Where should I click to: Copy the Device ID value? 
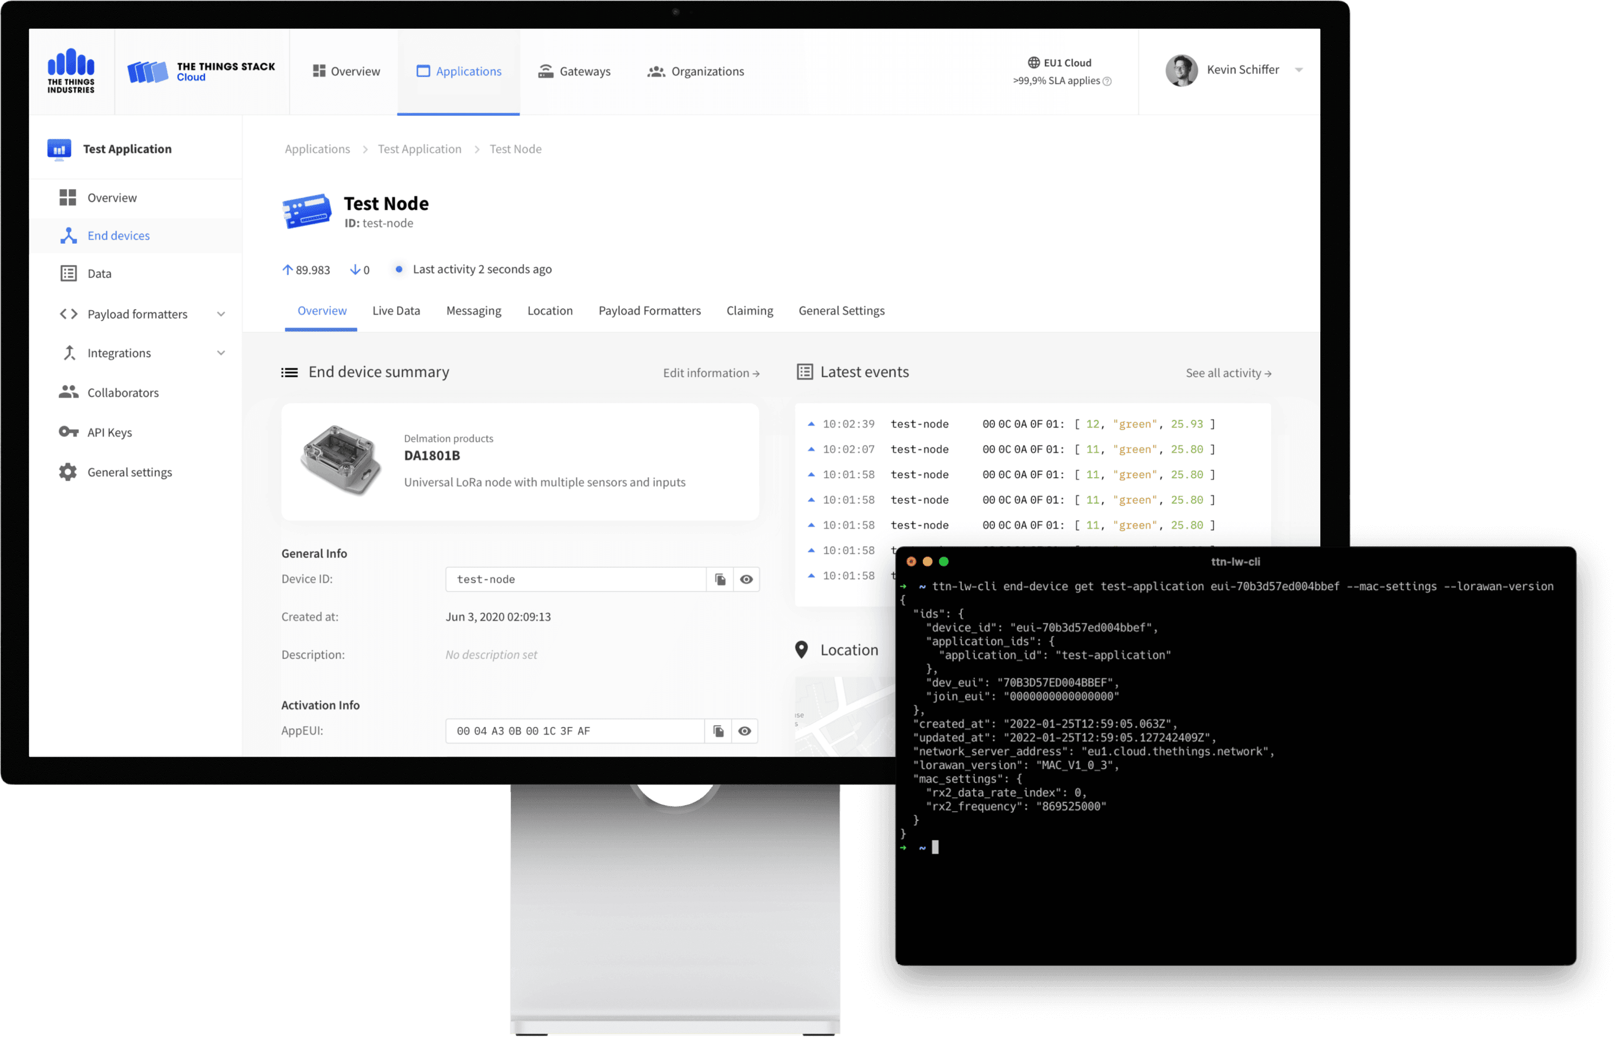[x=720, y=579]
